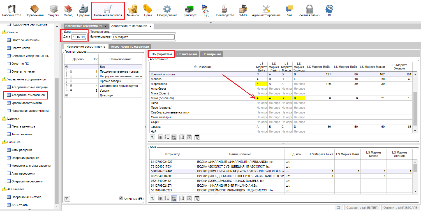
Task: Open Уровни ассортимента in the sidebar
Action: [26, 103]
